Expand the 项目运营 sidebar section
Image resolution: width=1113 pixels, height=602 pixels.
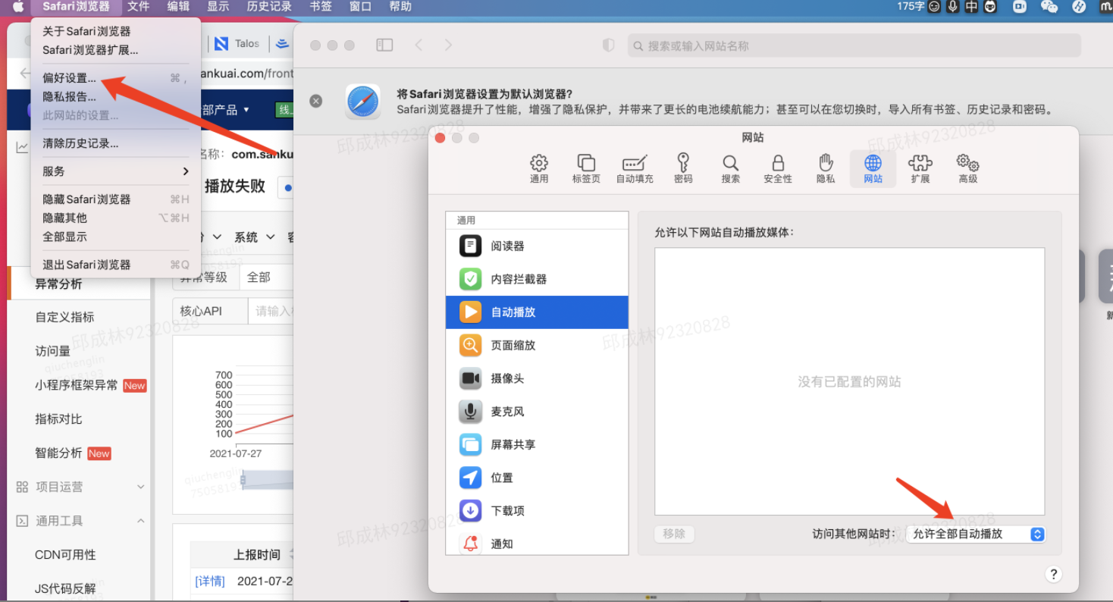140,487
